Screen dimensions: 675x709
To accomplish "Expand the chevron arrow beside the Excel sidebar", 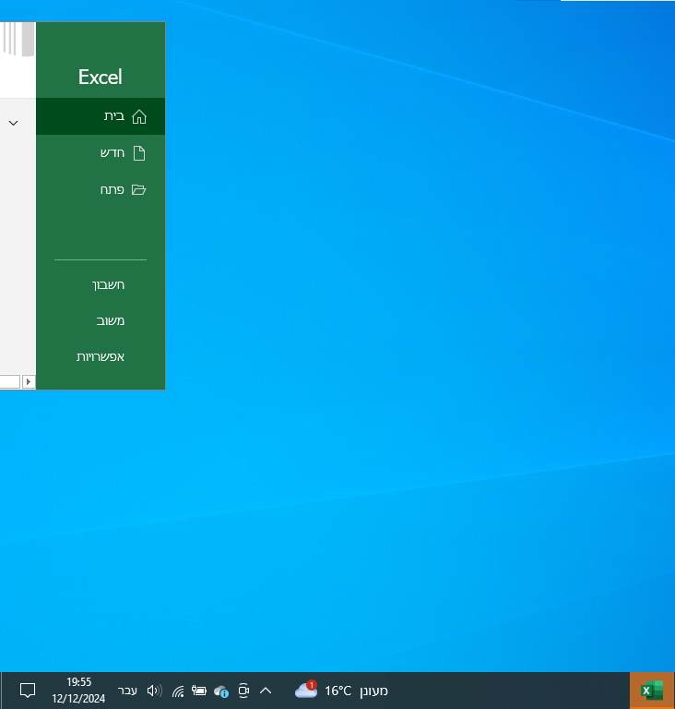I will pos(14,123).
